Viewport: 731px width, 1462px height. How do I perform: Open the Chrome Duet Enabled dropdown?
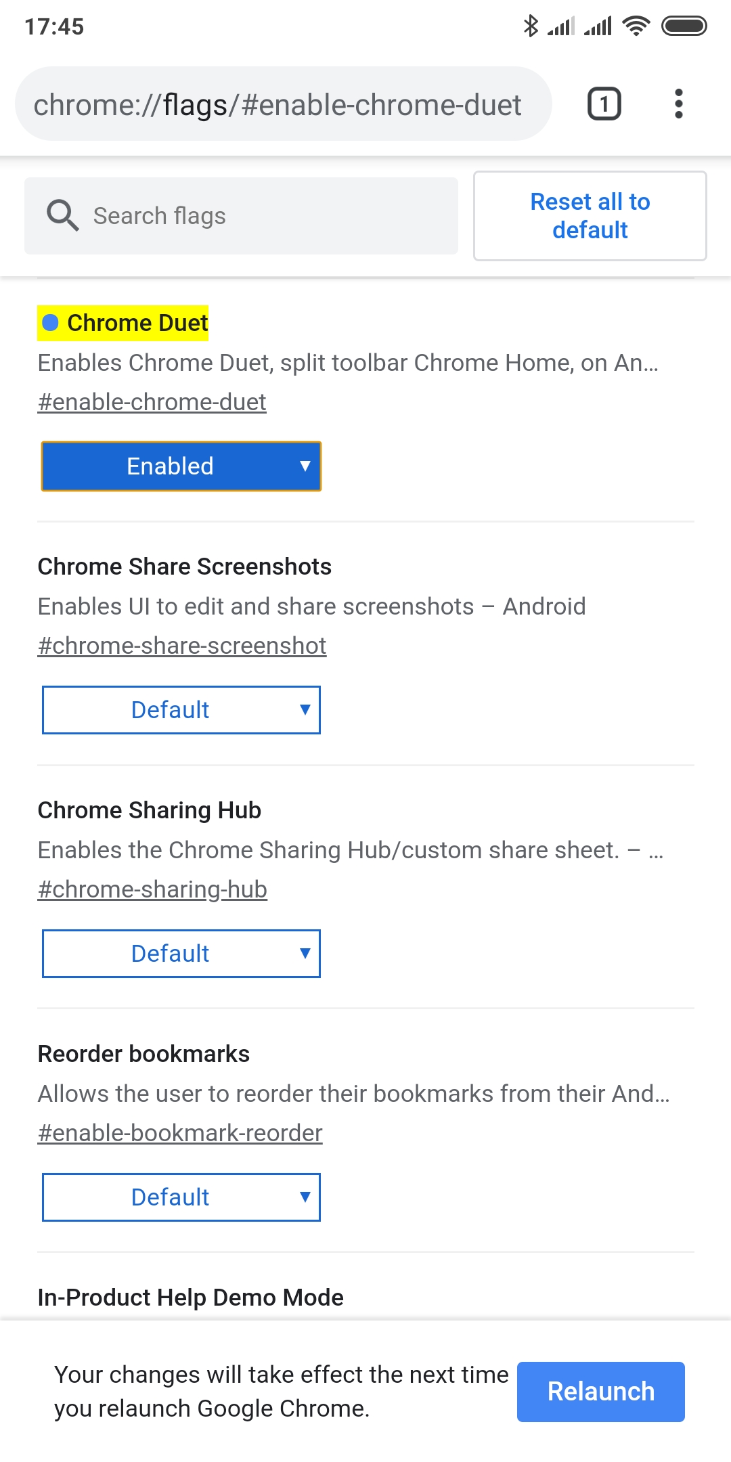181,466
